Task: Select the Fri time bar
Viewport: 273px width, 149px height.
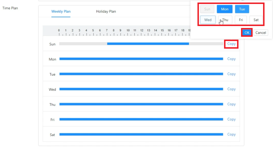Action: point(141,119)
